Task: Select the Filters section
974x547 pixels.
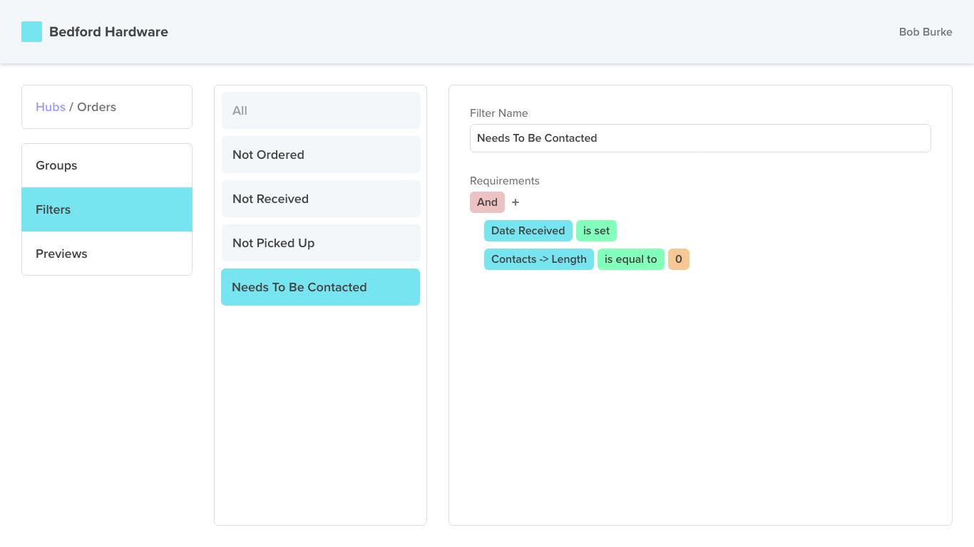Action: (x=107, y=209)
